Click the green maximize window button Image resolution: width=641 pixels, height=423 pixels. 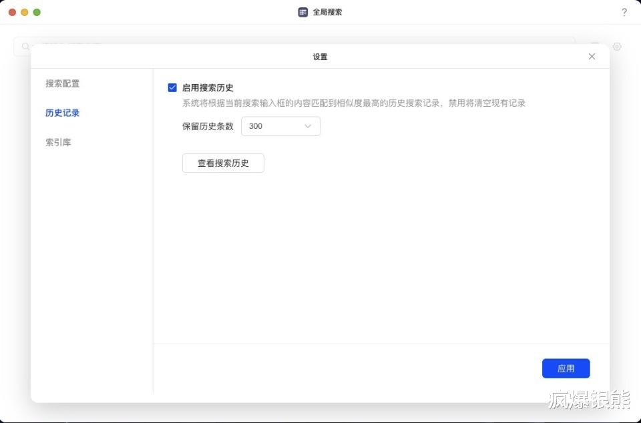pyautogui.click(x=37, y=12)
